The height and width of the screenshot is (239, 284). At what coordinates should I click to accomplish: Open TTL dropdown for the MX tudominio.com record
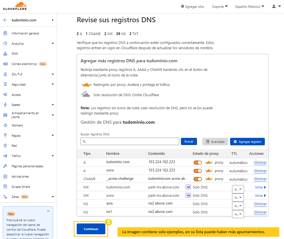[238, 189]
